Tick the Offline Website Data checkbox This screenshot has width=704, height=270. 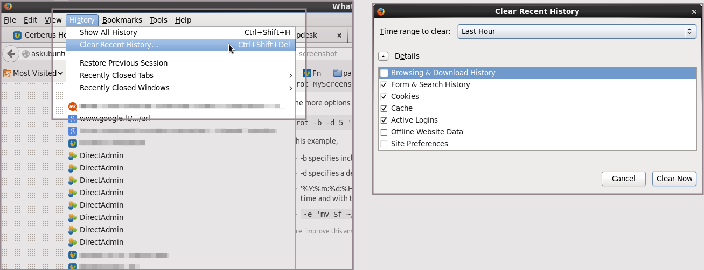pos(384,132)
